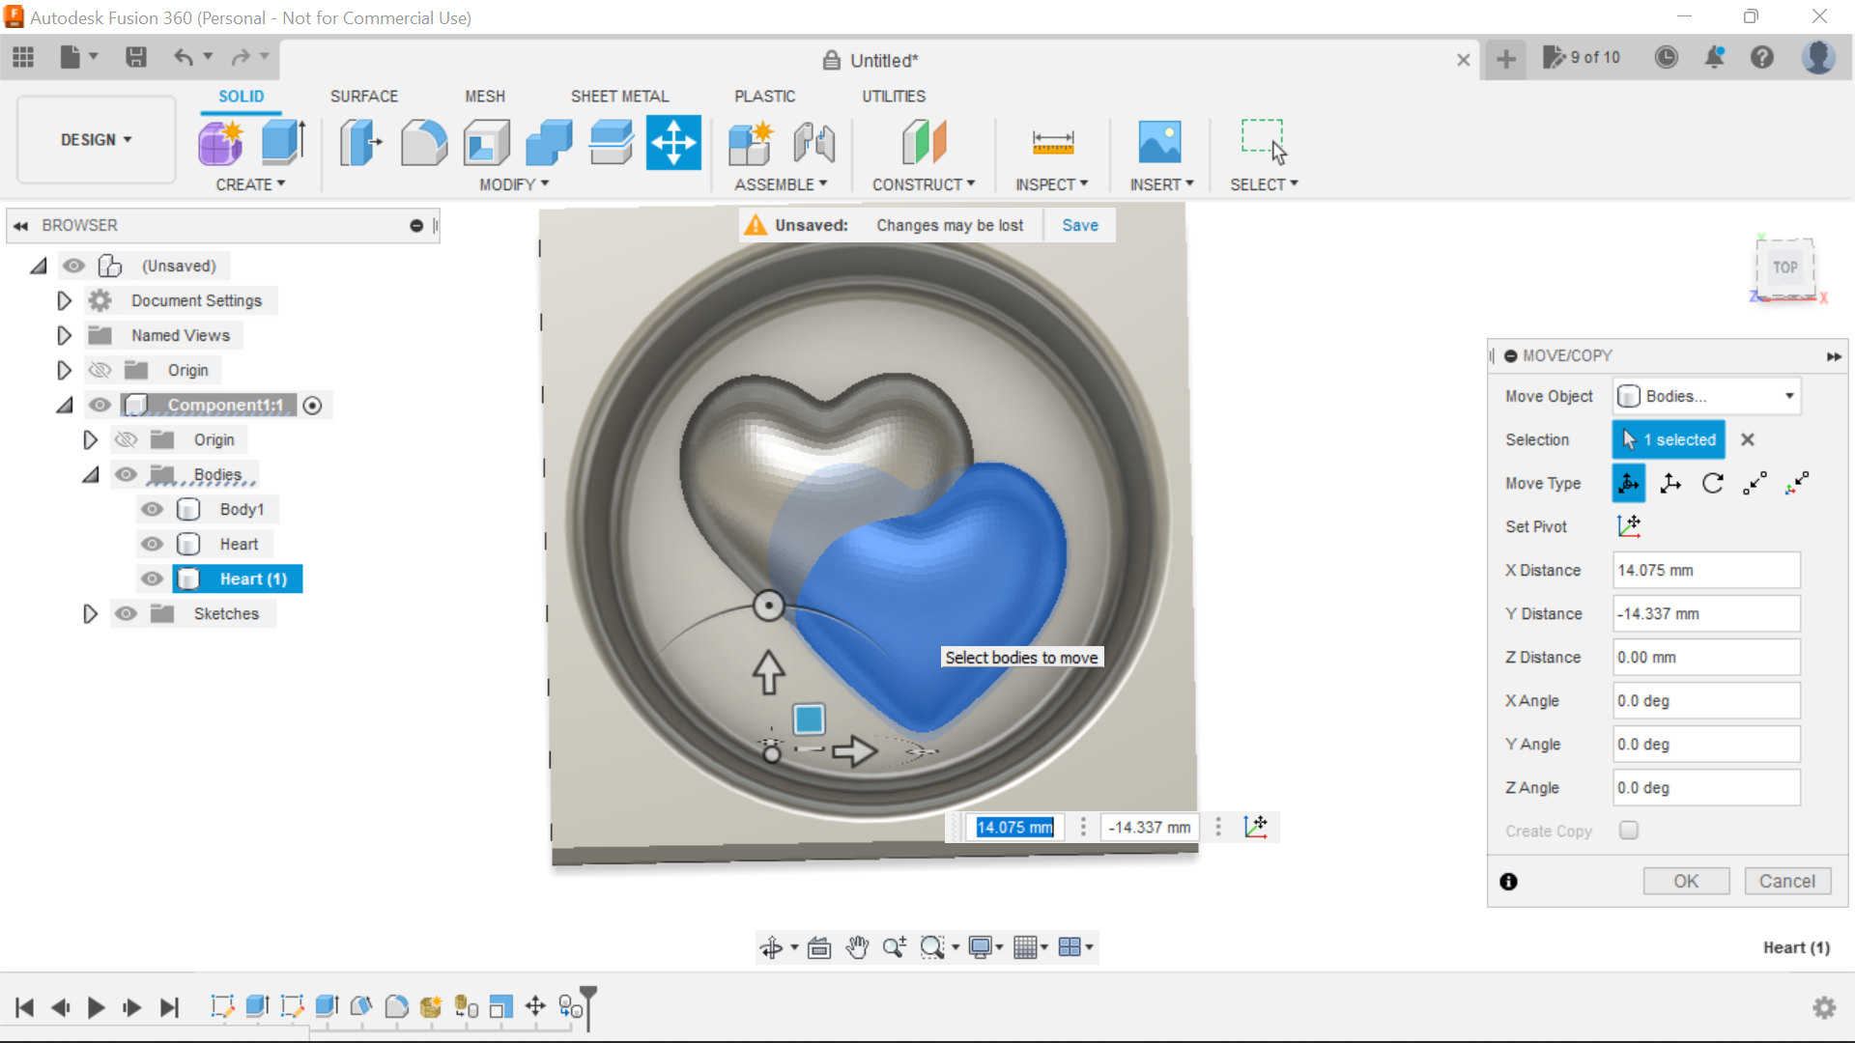The height and width of the screenshot is (1043, 1855).
Task: Toggle visibility of the Heart body
Action: (152, 544)
